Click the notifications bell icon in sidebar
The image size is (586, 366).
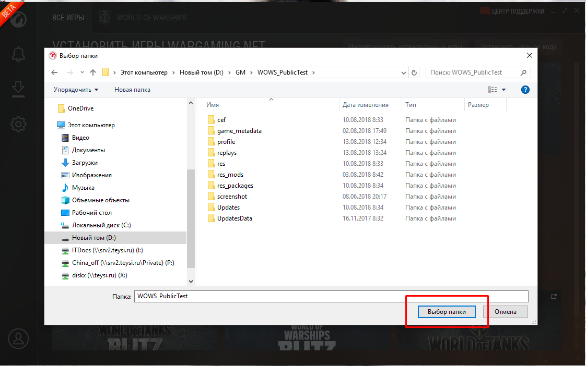pos(18,54)
